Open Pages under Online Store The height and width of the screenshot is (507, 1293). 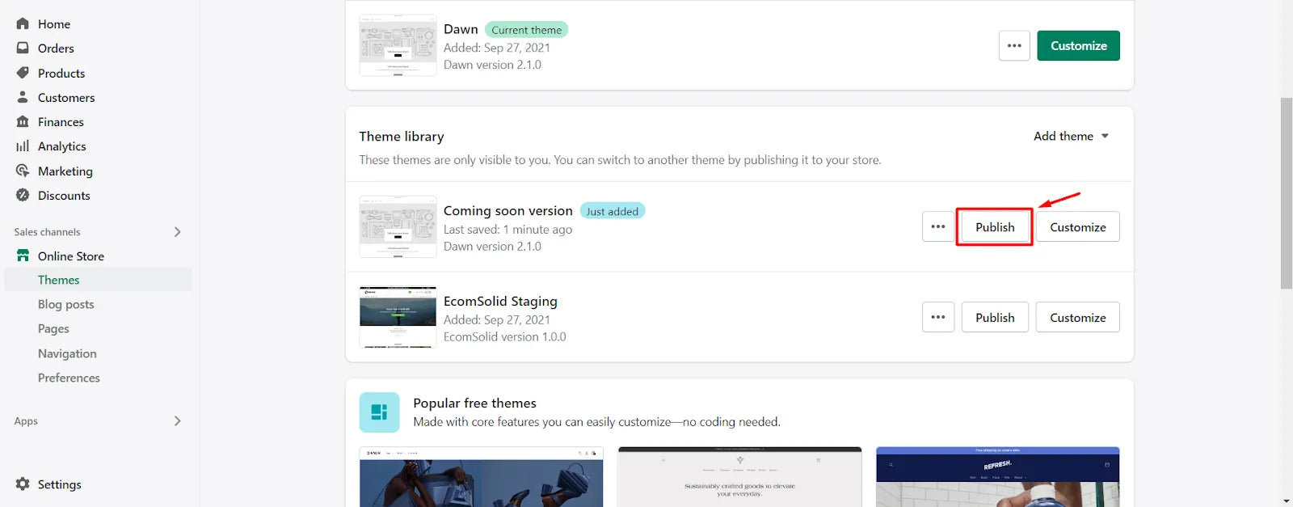[53, 328]
